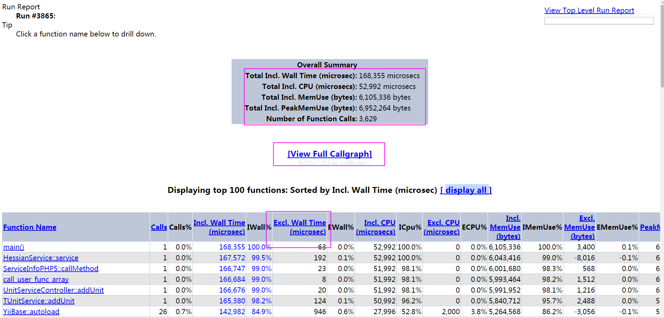Sort by Excl. CPU (microsec) header
The width and height of the screenshot is (664, 318).
coord(442,227)
